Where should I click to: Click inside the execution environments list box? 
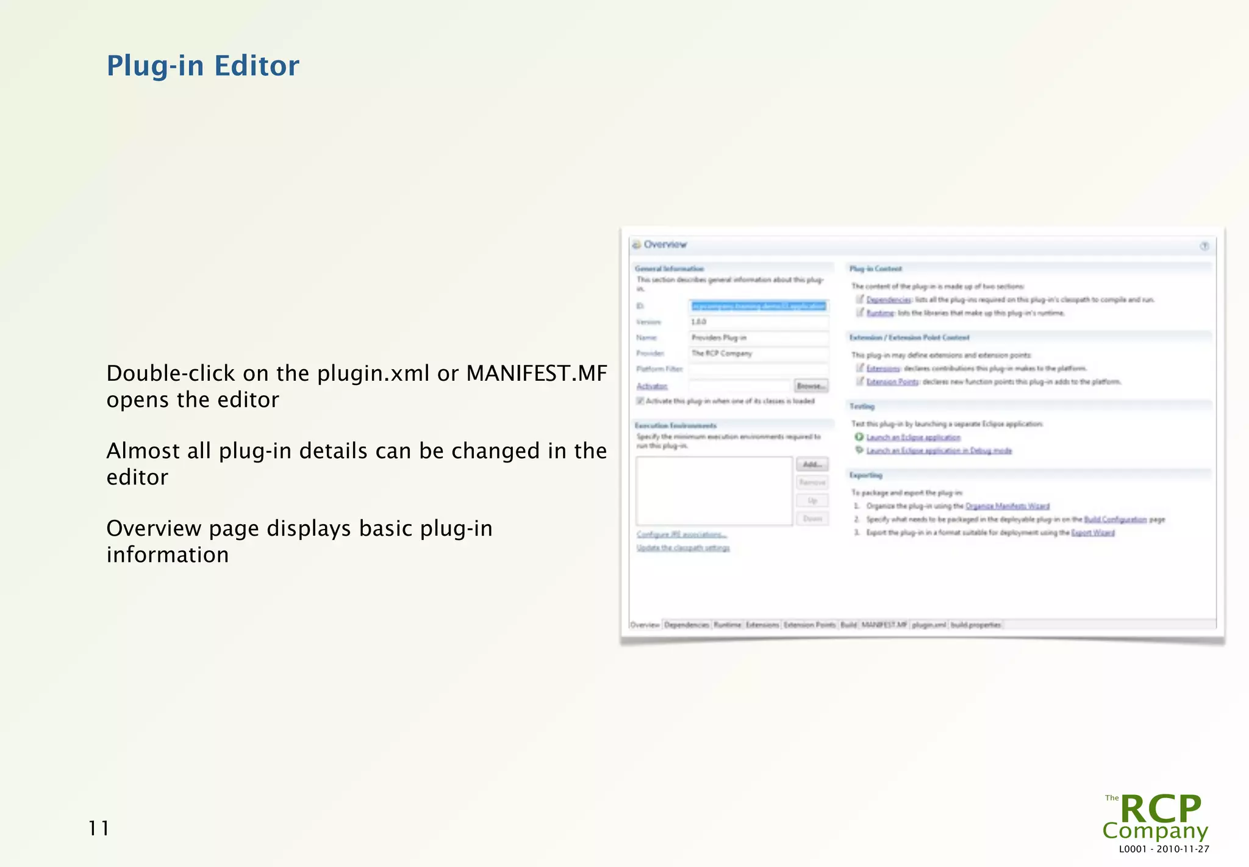coord(714,491)
